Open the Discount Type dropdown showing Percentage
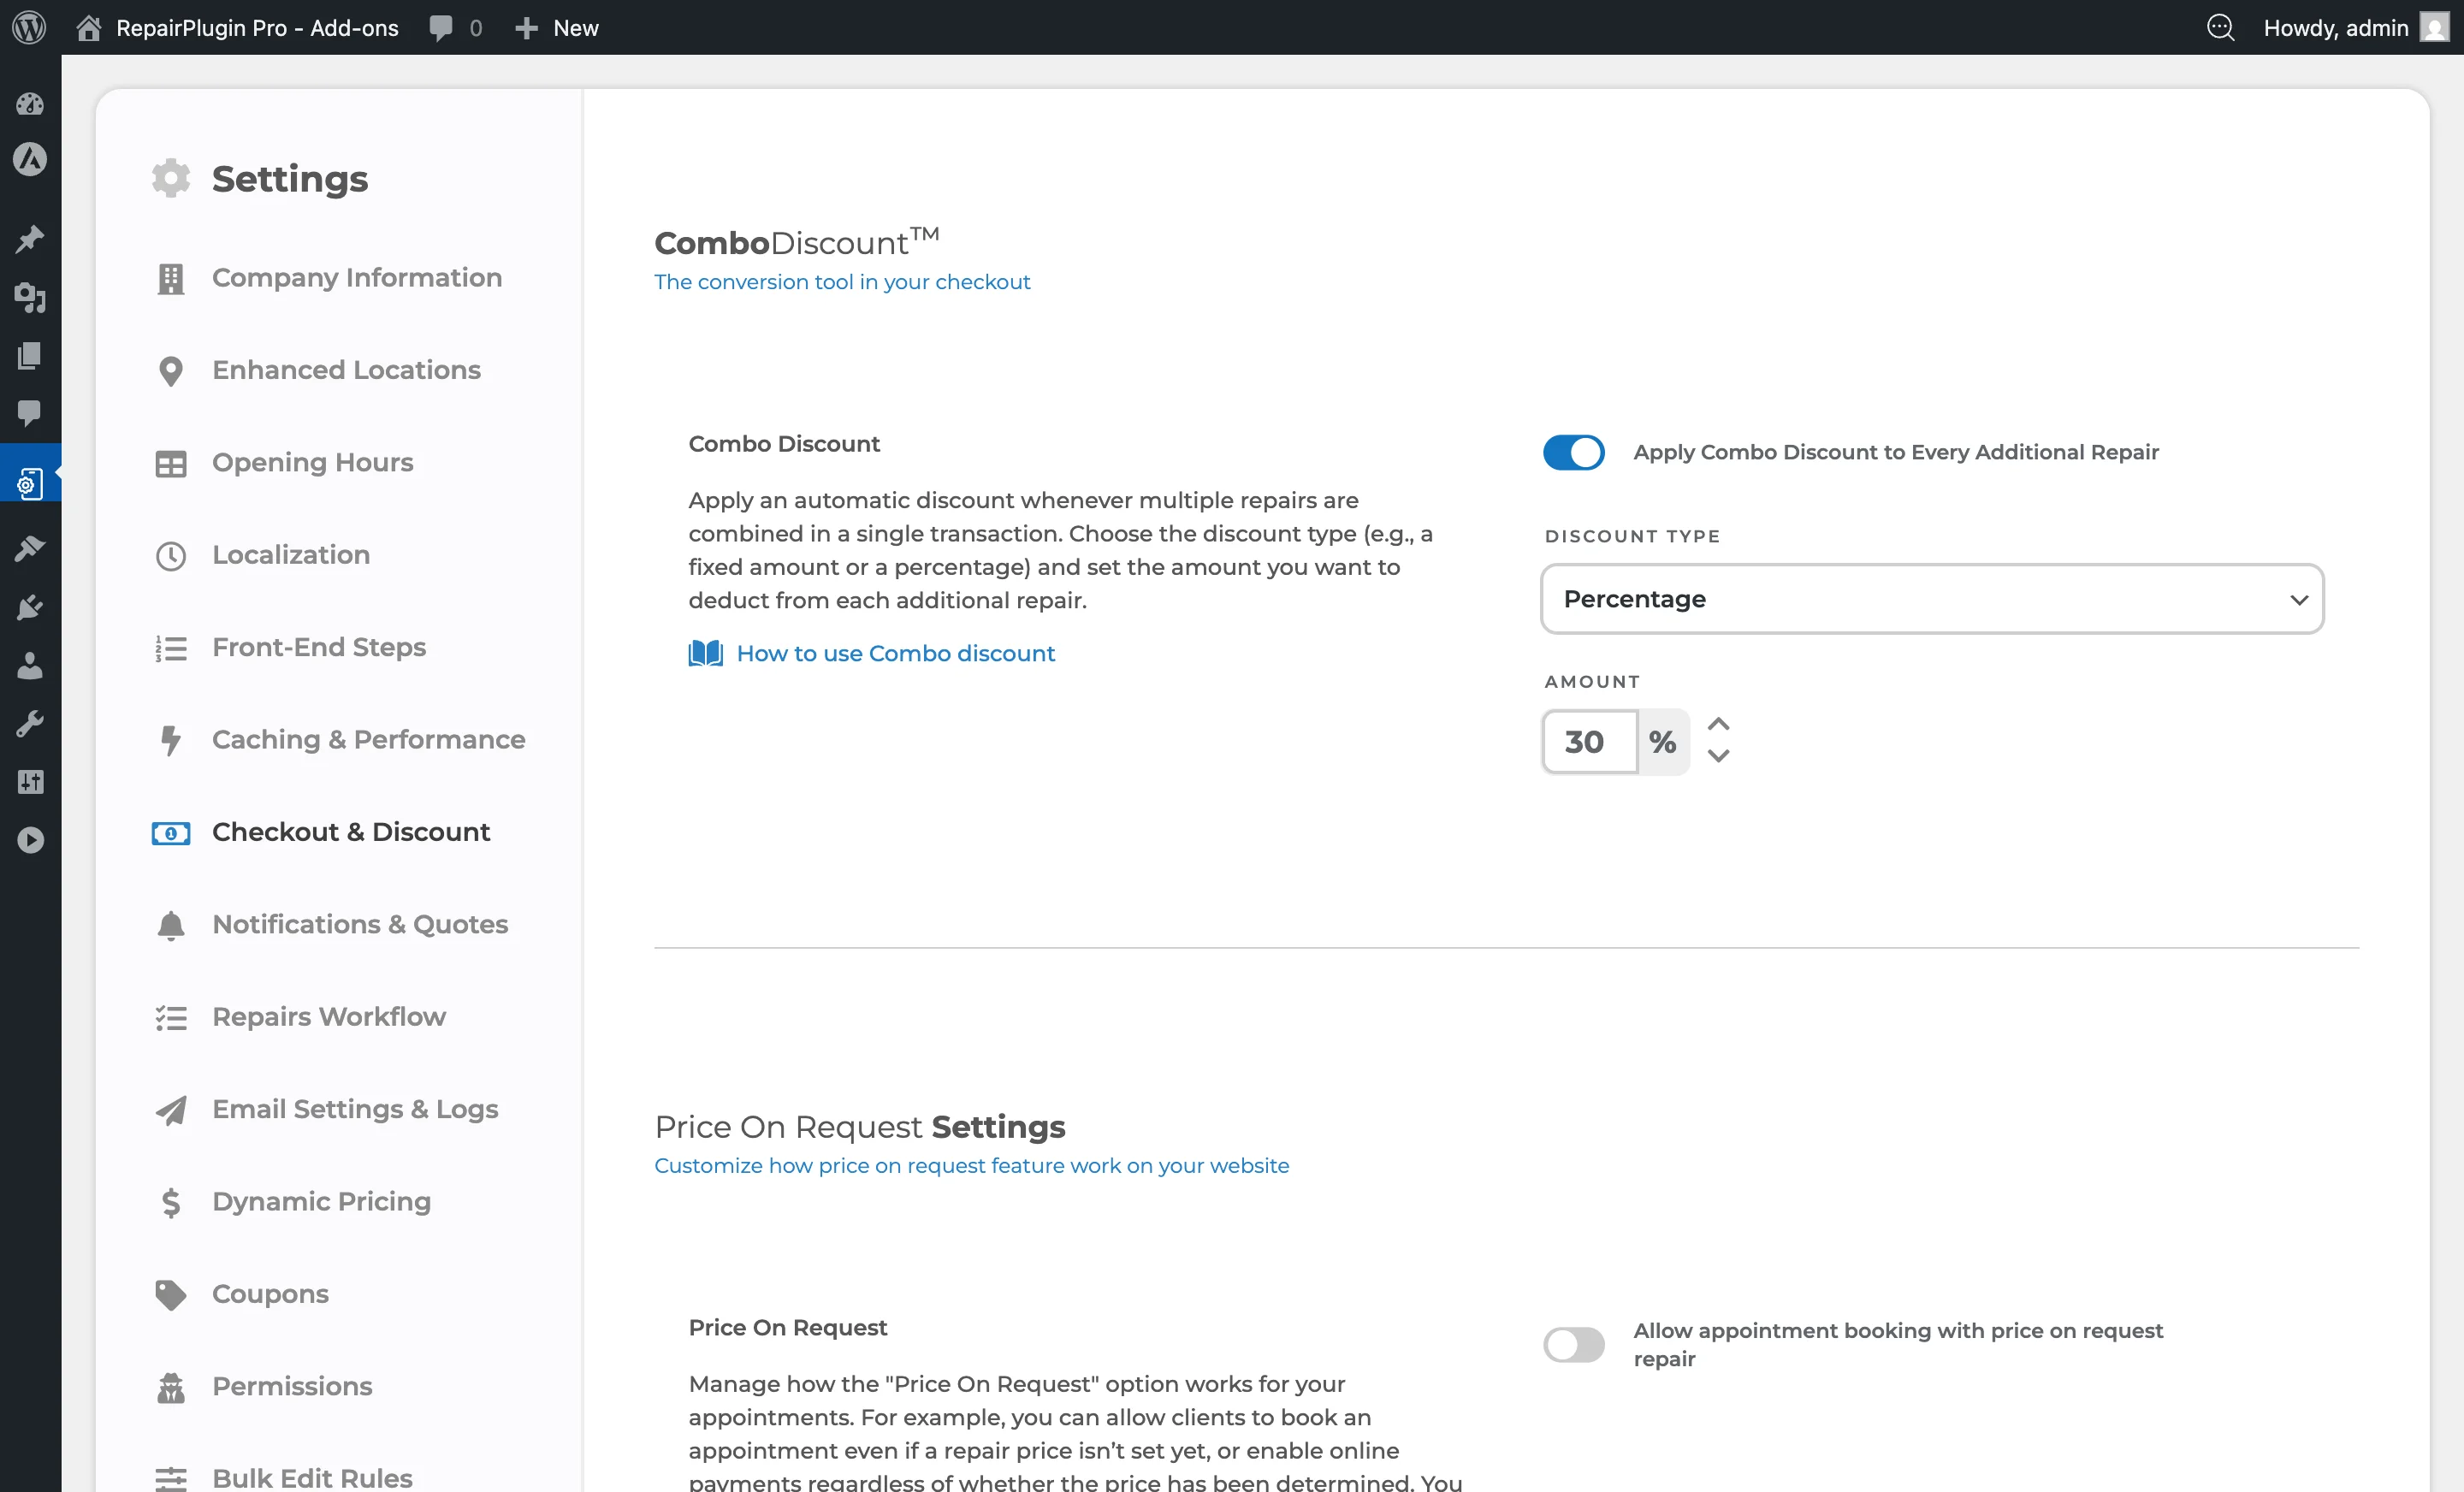The image size is (2464, 1492). (1931, 599)
